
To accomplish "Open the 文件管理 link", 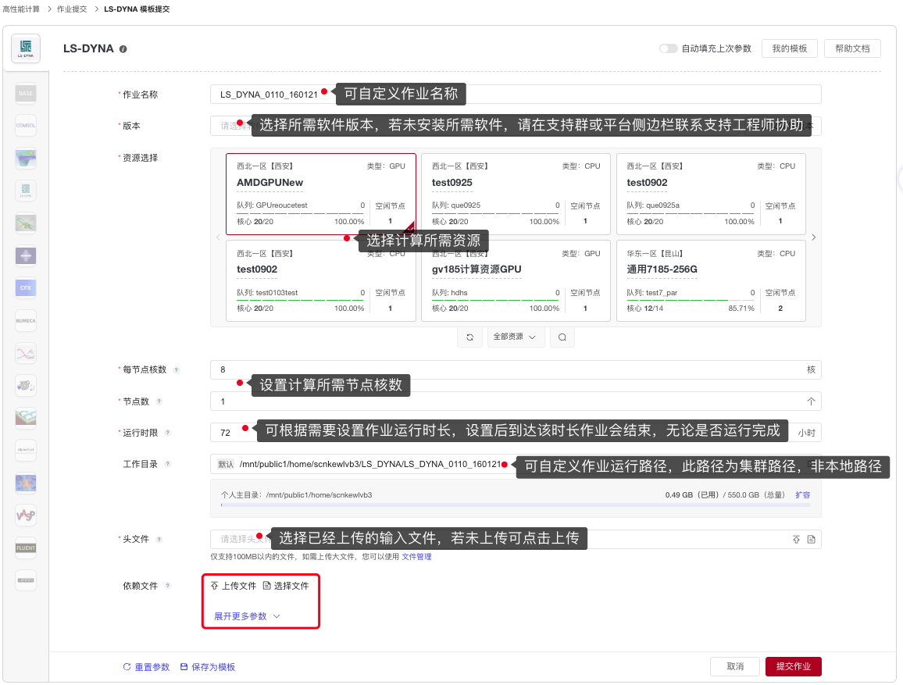I will coord(416,557).
